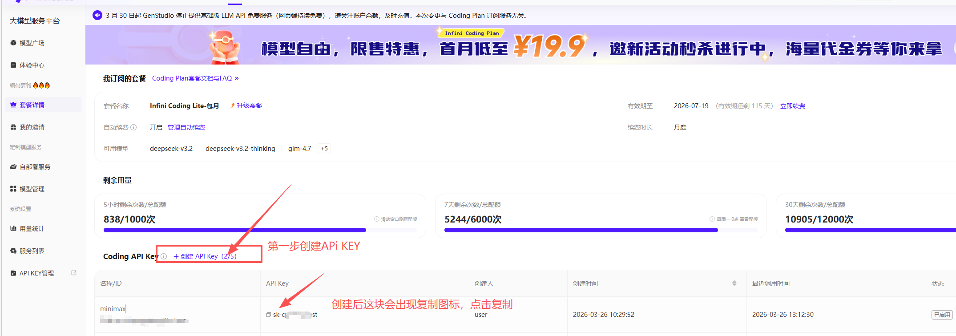Click the GenStudio announcement notice text
Screen dimensions: 956x336
tap(317, 16)
